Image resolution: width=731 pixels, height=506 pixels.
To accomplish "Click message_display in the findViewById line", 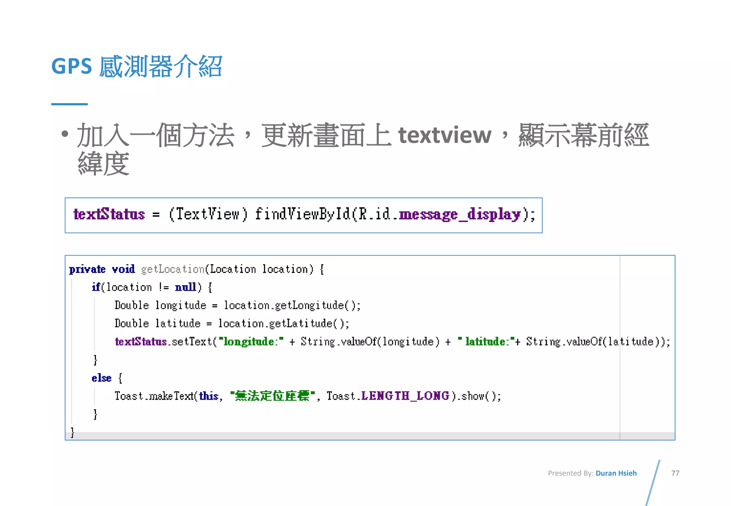I will [x=460, y=214].
